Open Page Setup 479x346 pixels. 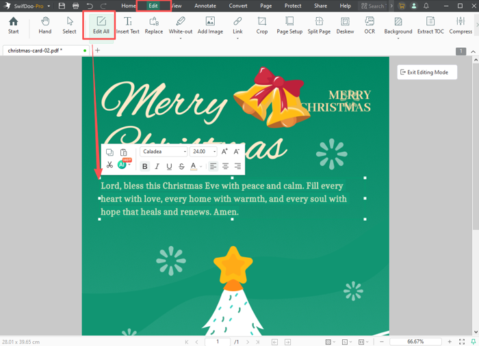coord(289,25)
